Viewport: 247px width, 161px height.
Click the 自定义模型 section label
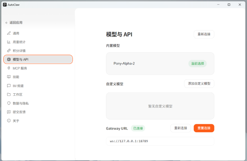click(x=115, y=84)
